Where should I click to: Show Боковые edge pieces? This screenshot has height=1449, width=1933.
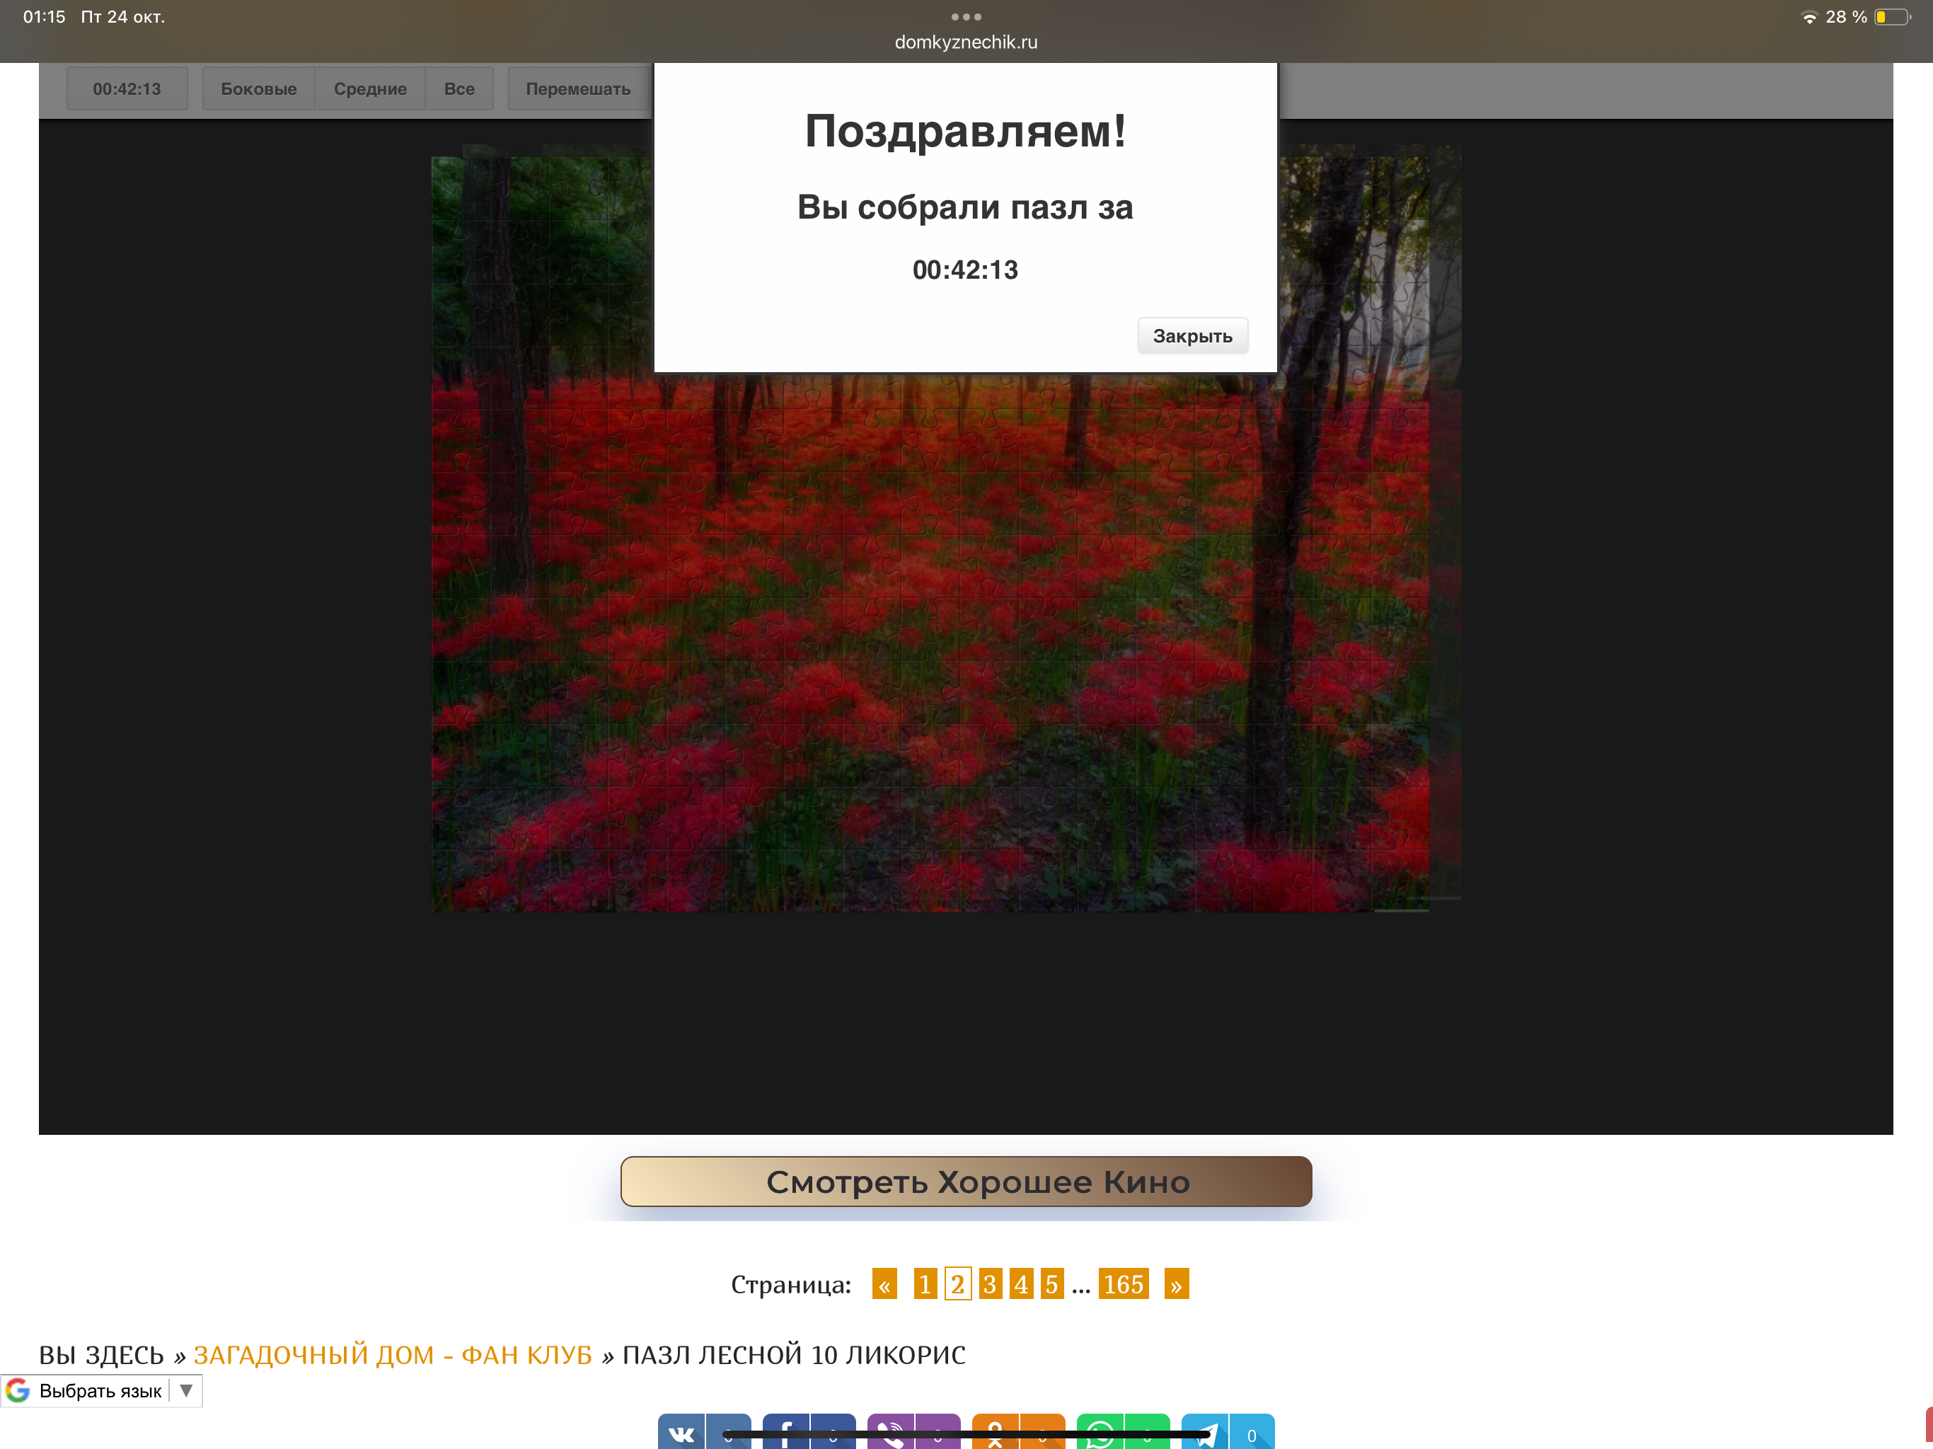(259, 88)
